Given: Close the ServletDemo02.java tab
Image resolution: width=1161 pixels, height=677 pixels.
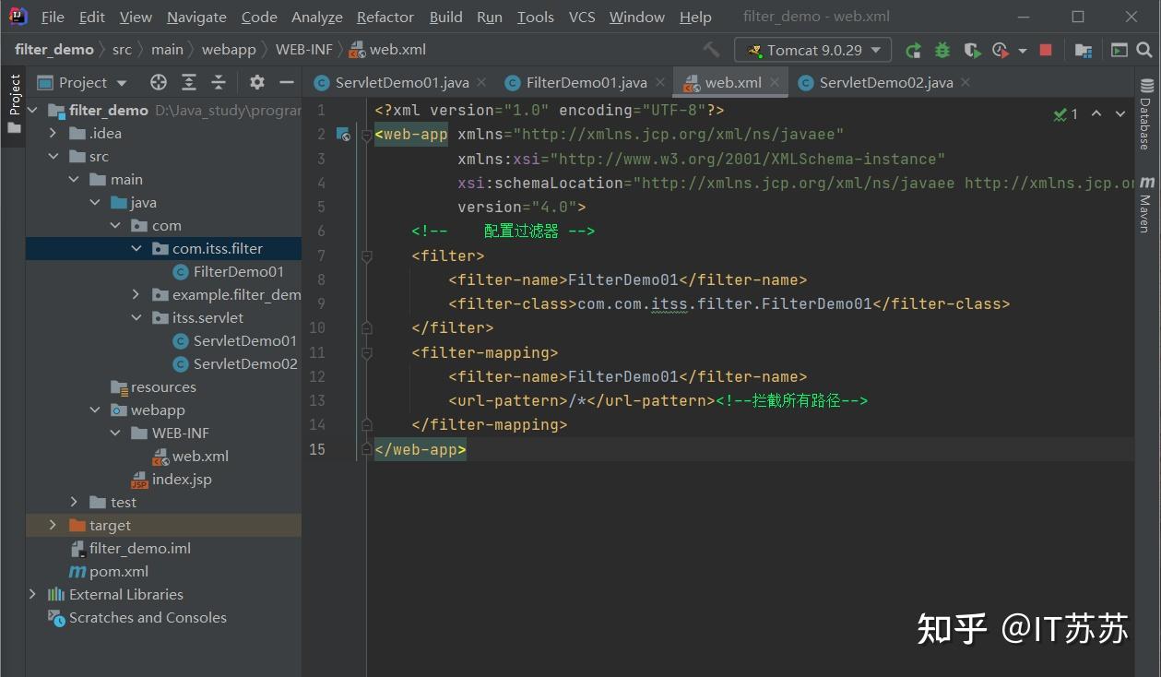Looking at the screenshot, I should coord(966,82).
